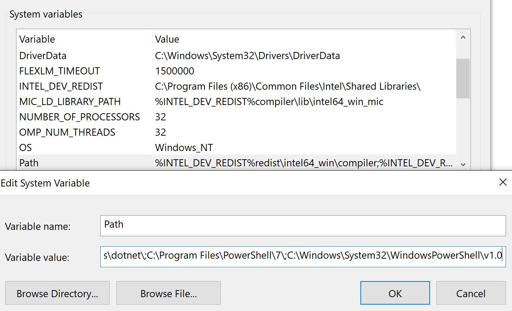Open Browse Directory dialog
This screenshot has width=512, height=311.
tap(57, 293)
